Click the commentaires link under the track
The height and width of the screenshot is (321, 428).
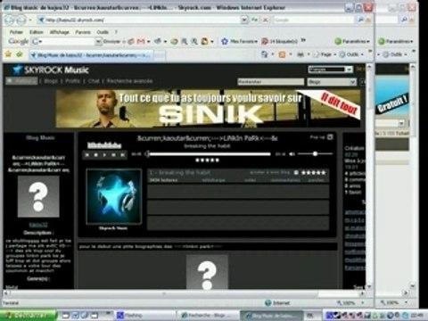[x=285, y=180]
